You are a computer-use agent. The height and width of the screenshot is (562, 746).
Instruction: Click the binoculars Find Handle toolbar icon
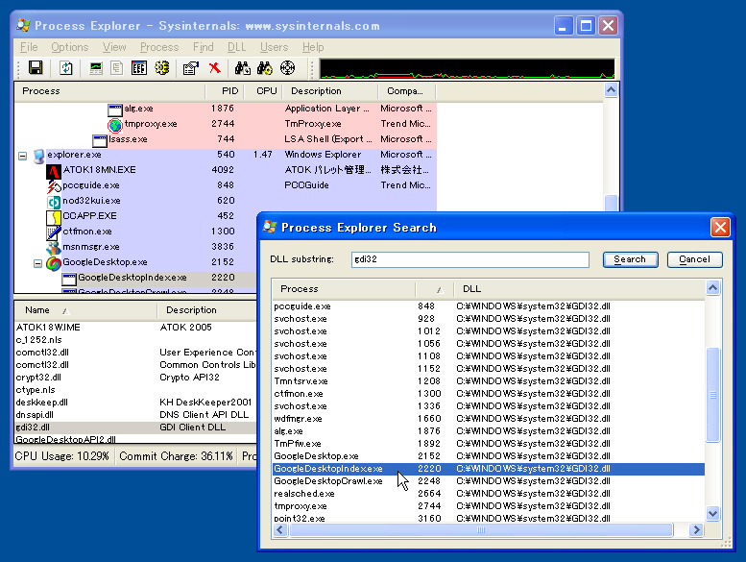[243, 68]
